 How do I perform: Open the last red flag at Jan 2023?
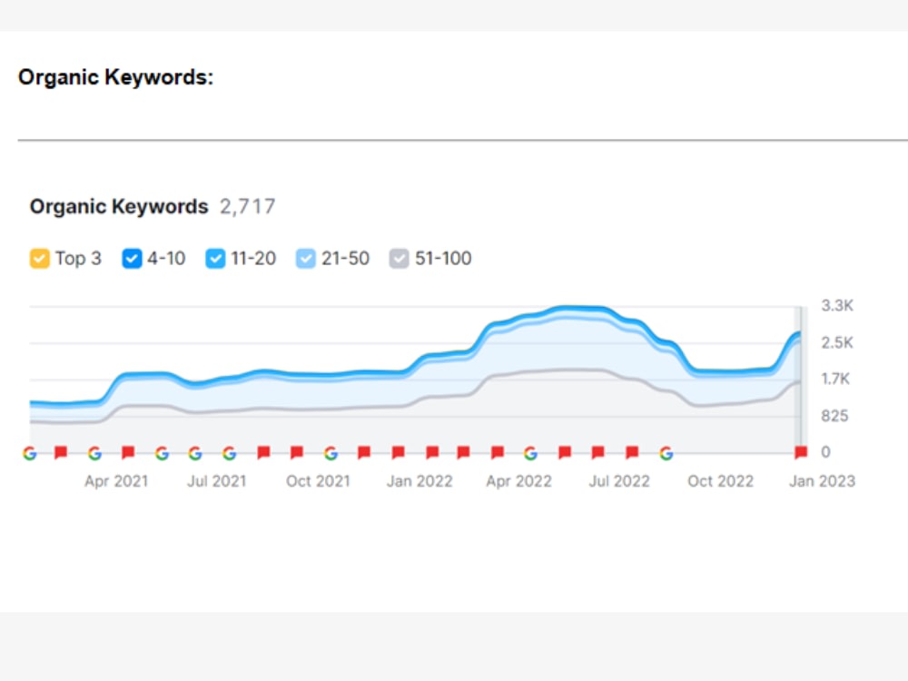(x=801, y=452)
